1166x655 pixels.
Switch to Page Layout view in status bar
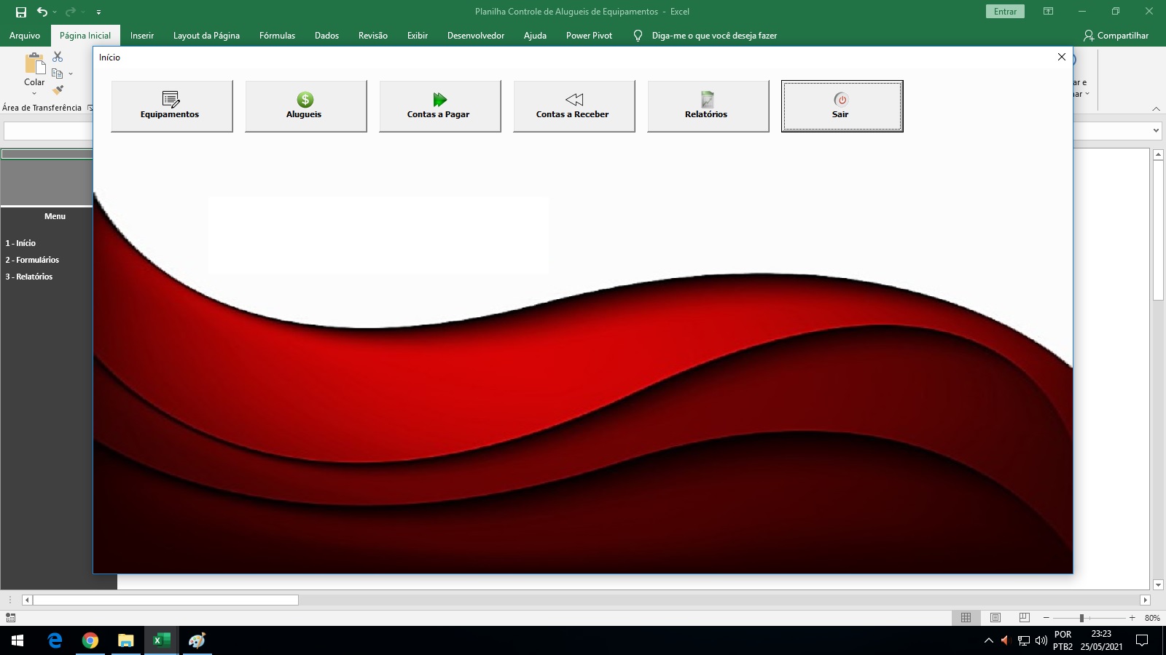coord(995,617)
